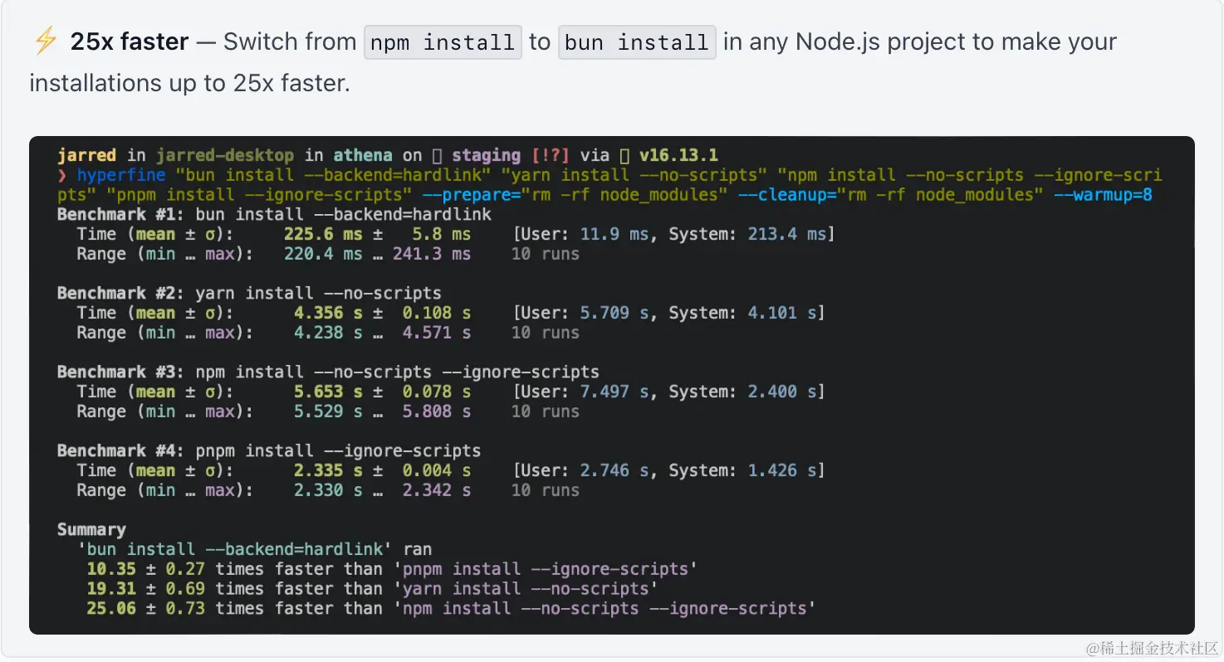Click 'pnpm install --ignore-scripts' in the summary
The width and height of the screenshot is (1224, 662).
[546, 569]
